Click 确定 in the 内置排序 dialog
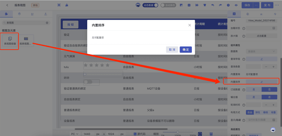282x136 pixels. point(186,50)
